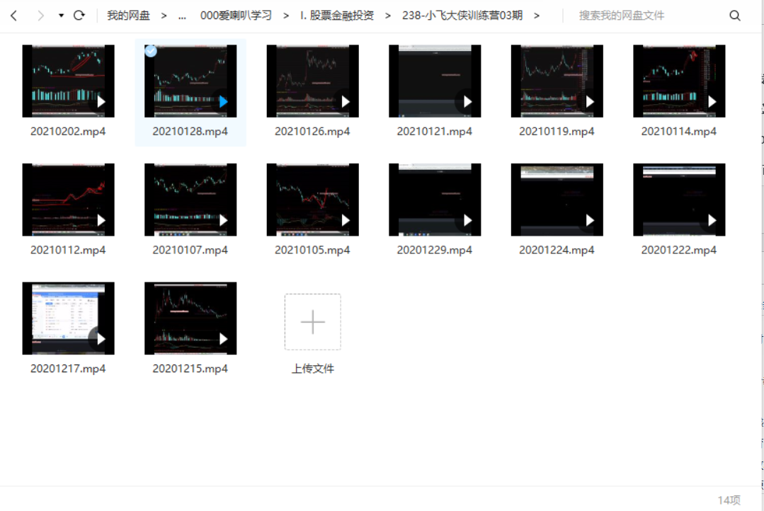Image resolution: width=764 pixels, height=511 pixels.
Task: Select the 20201222.mp4 file name
Action: 679,250
